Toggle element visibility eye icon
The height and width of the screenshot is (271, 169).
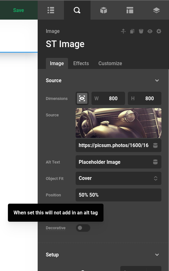[150, 31]
